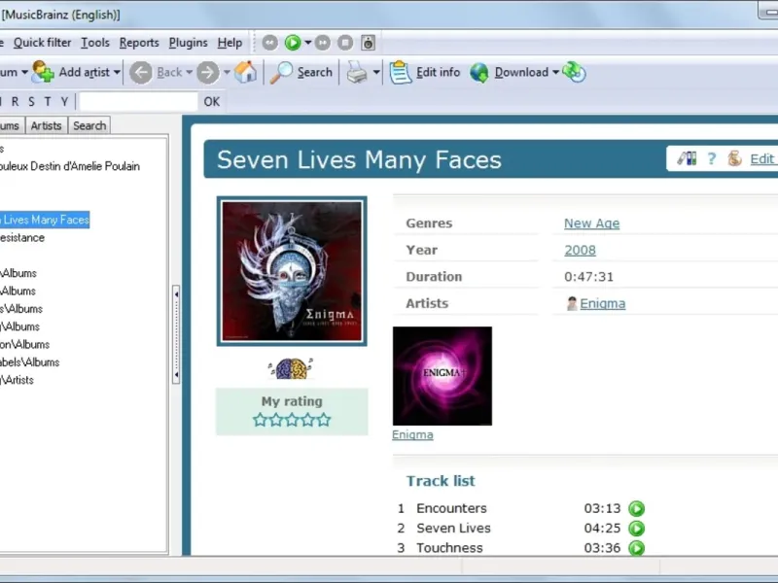Image resolution: width=778 pixels, height=583 pixels.
Task: Open the Plugins menu
Action: click(x=188, y=43)
